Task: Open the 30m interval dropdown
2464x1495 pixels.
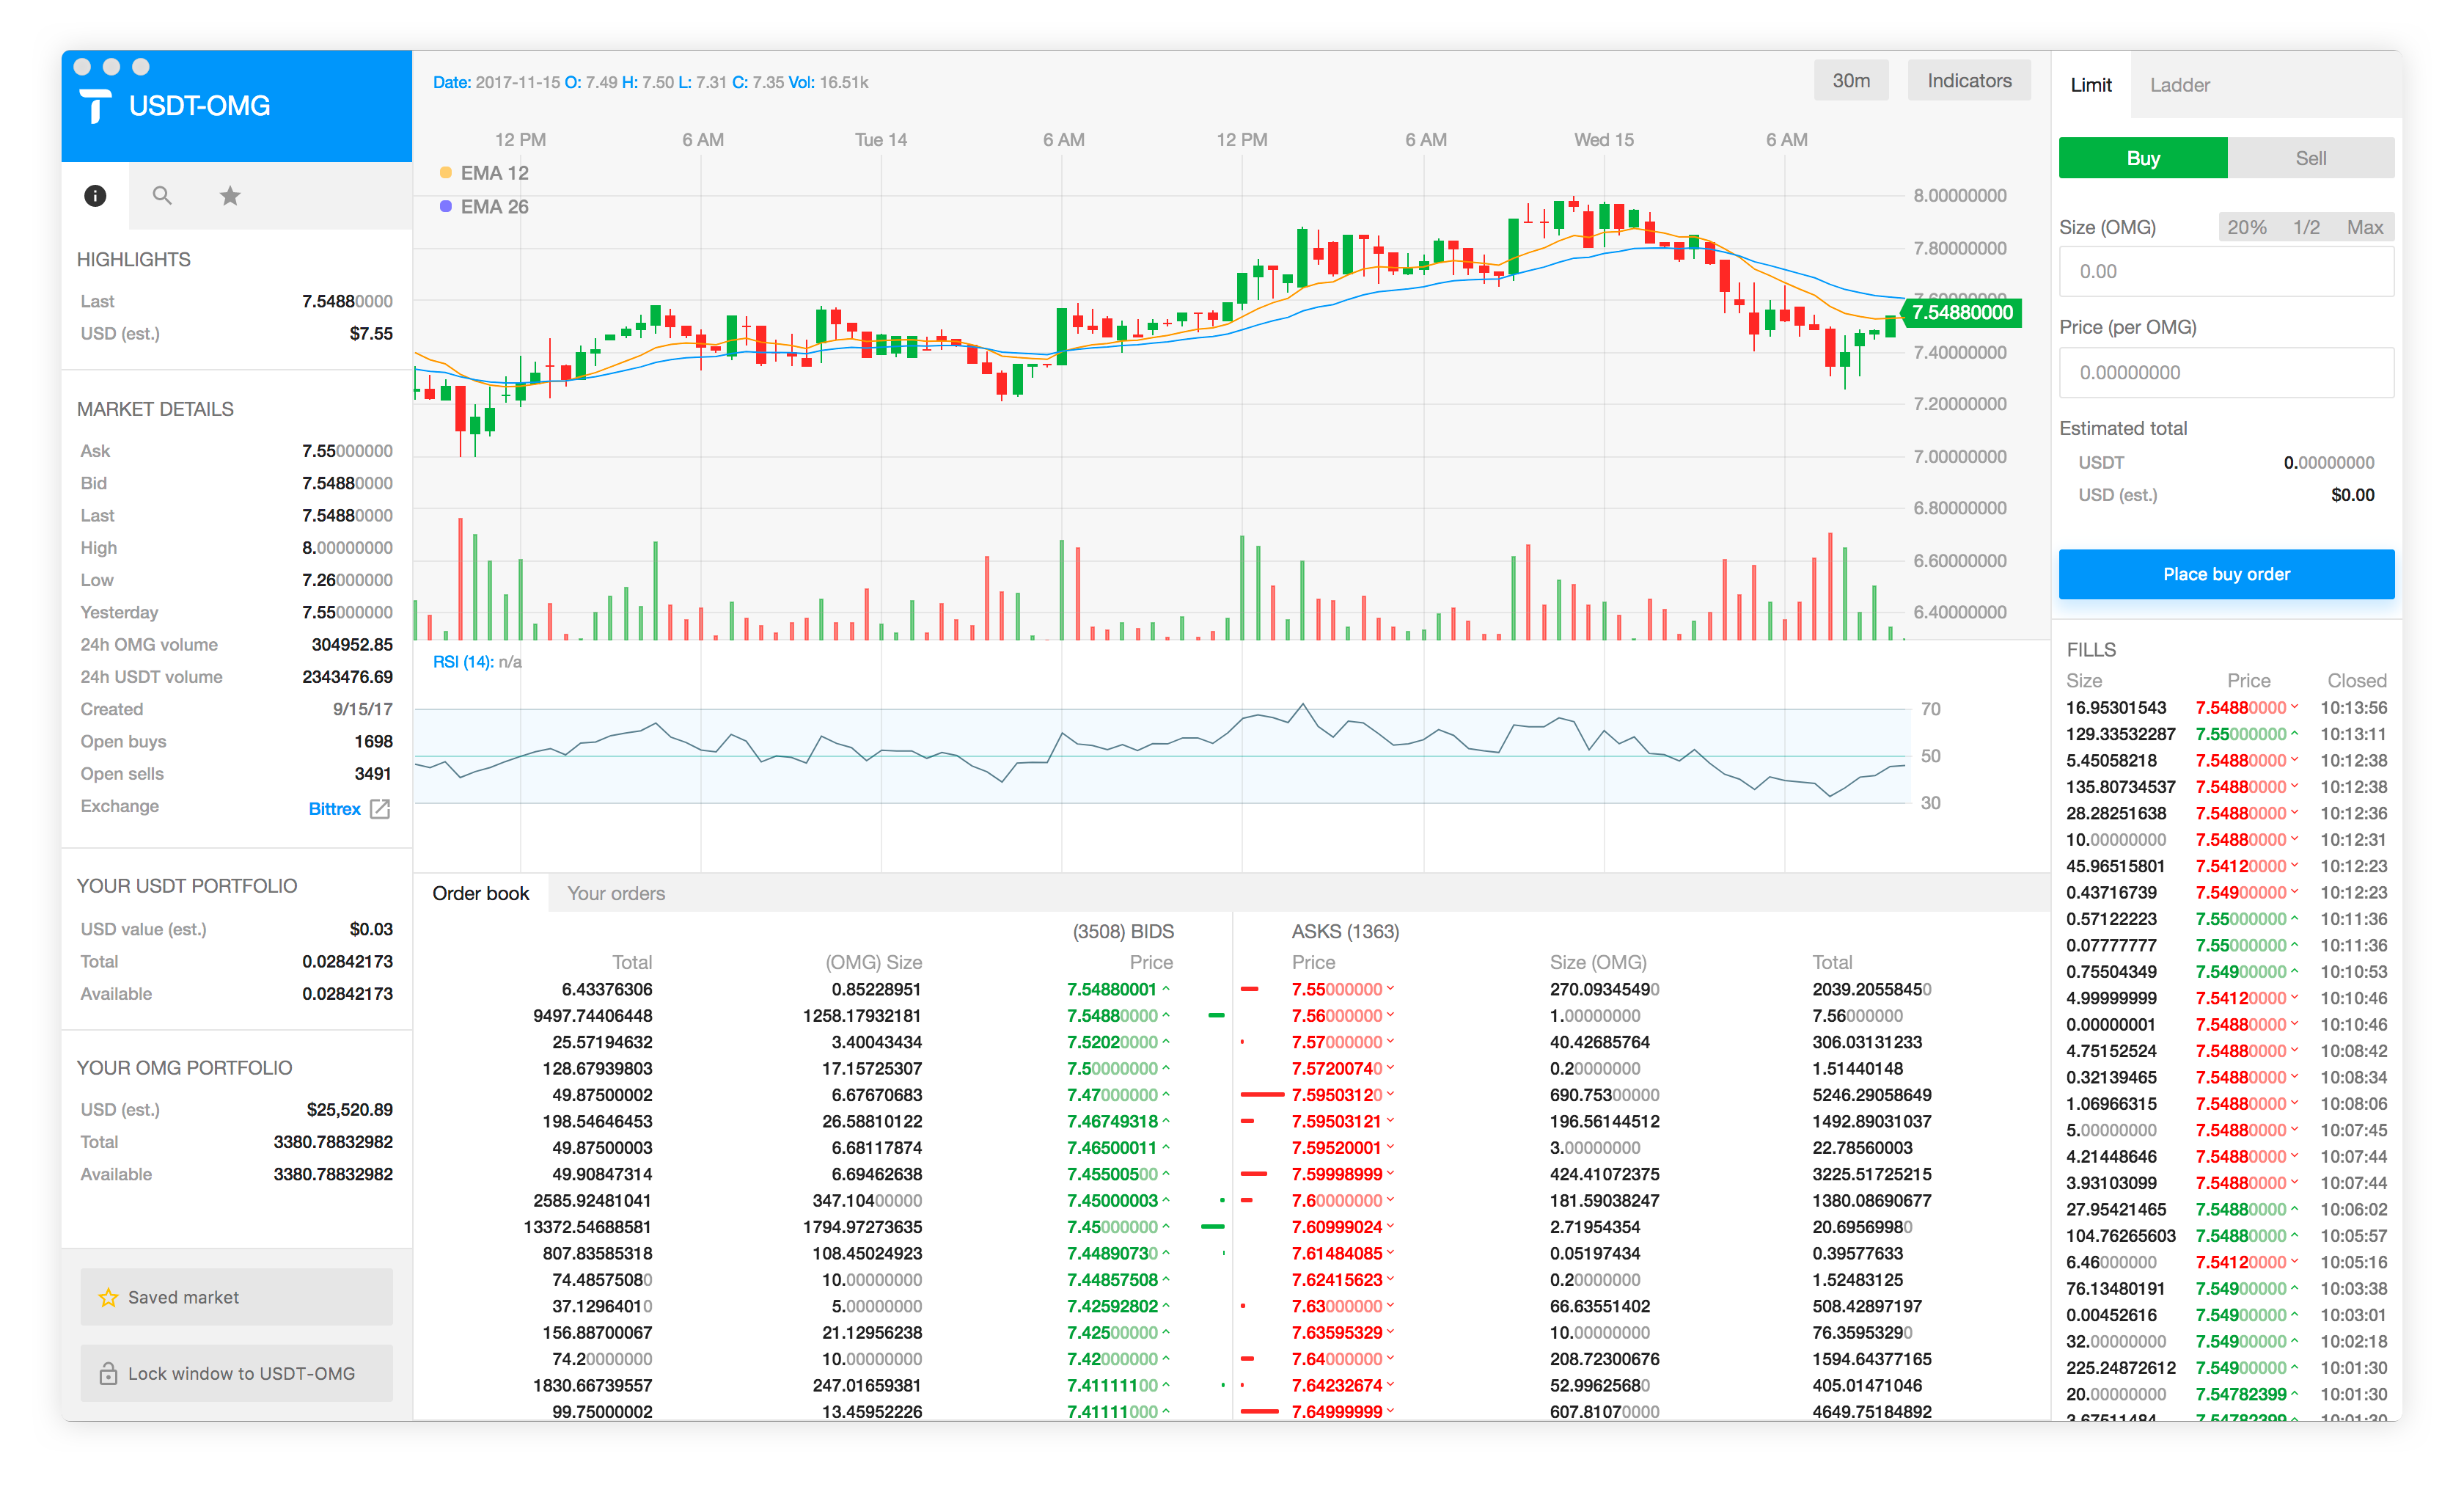Action: [x=1850, y=81]
